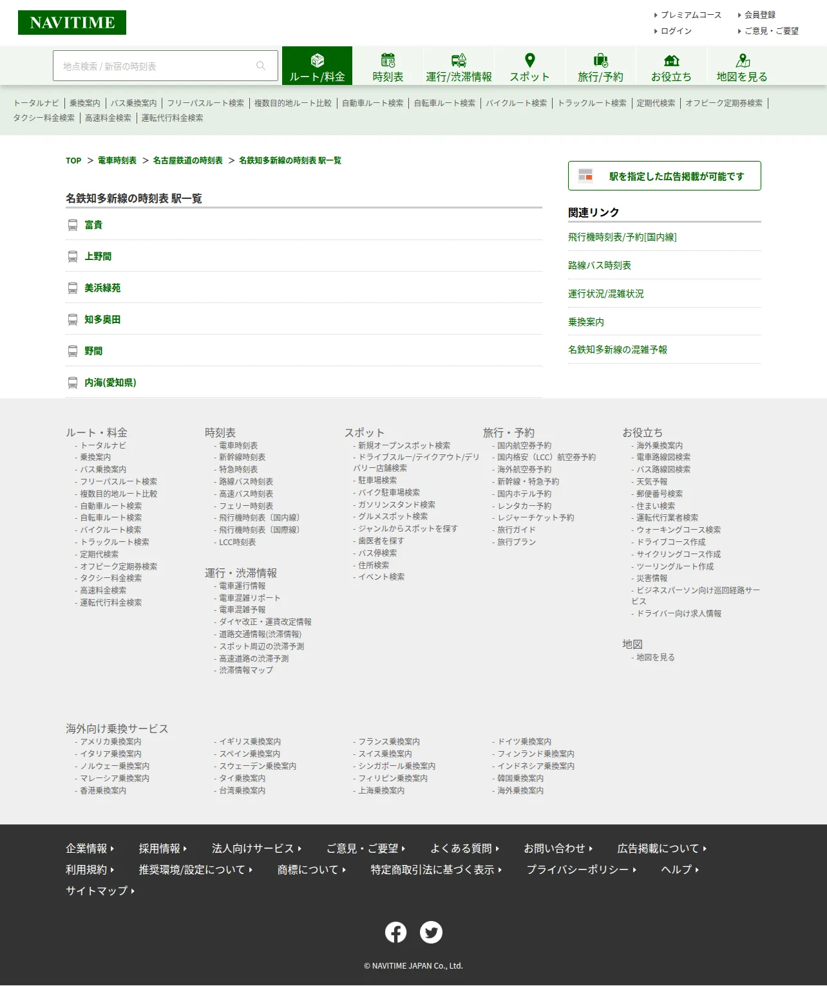Click 駅を指定した広告掲載が可能です banner
827x986 pixels.
click(665, 176)
